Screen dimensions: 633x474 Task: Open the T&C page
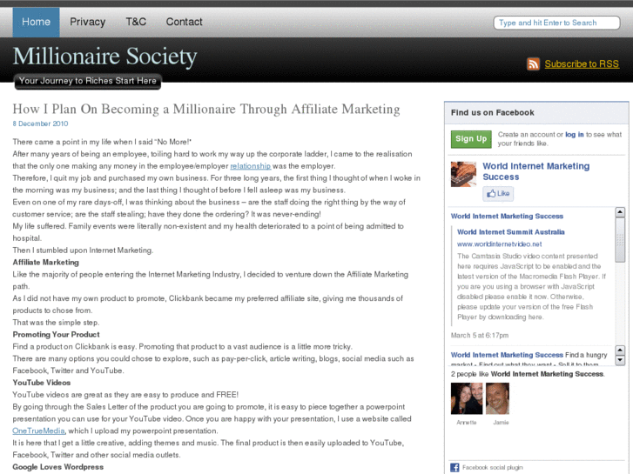pyautogui.click(x=136, y=22)
